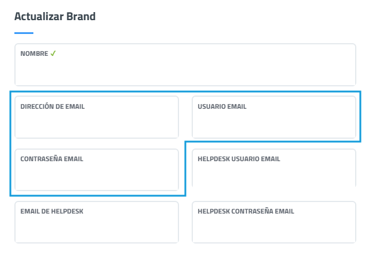
Task: Click the blue accent line under the heading
Action: 24,33
